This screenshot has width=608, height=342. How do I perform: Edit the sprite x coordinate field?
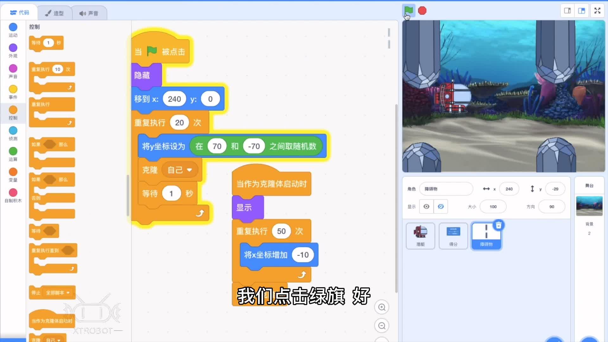509,189
